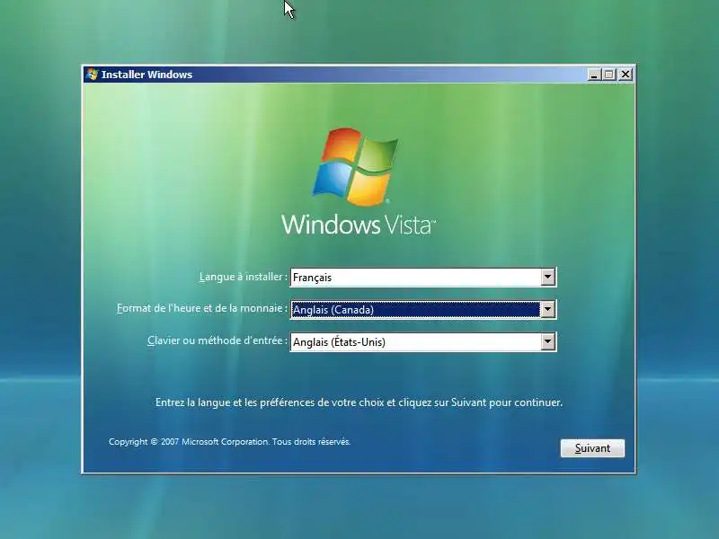
Task: Open the keyboard input method dropdown arrow
Action: (x=547, y=341)
